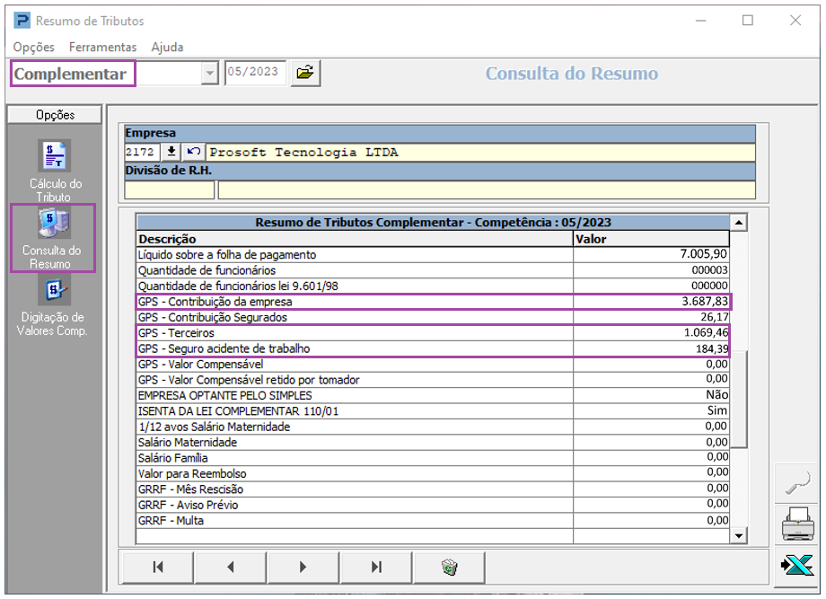
Task: Close the Resumo de Tributos window
Action: 795,21
